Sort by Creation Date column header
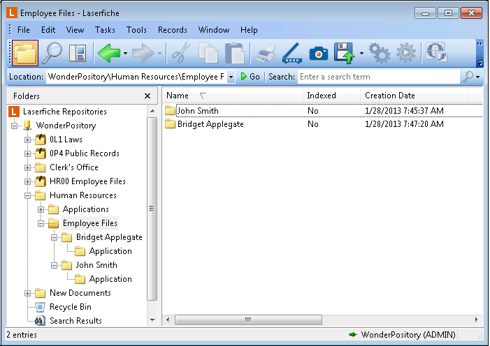This screenshot has width=490, height=346. point(414,96)
